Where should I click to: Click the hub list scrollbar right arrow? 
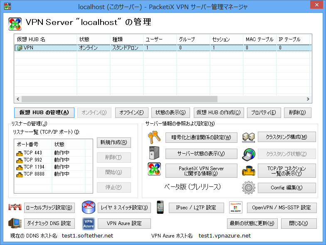[308, 99]
